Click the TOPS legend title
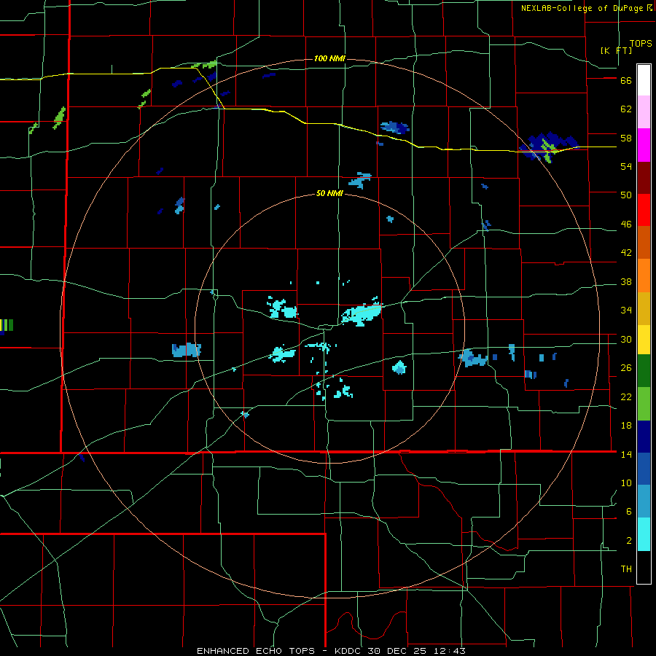This screenshot has height=656, width=656. 641,44
